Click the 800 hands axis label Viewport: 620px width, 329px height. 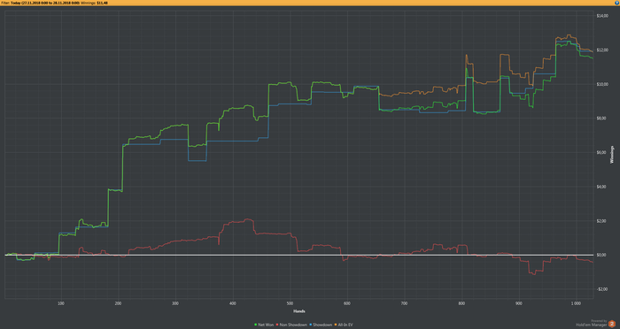[461, 303]
